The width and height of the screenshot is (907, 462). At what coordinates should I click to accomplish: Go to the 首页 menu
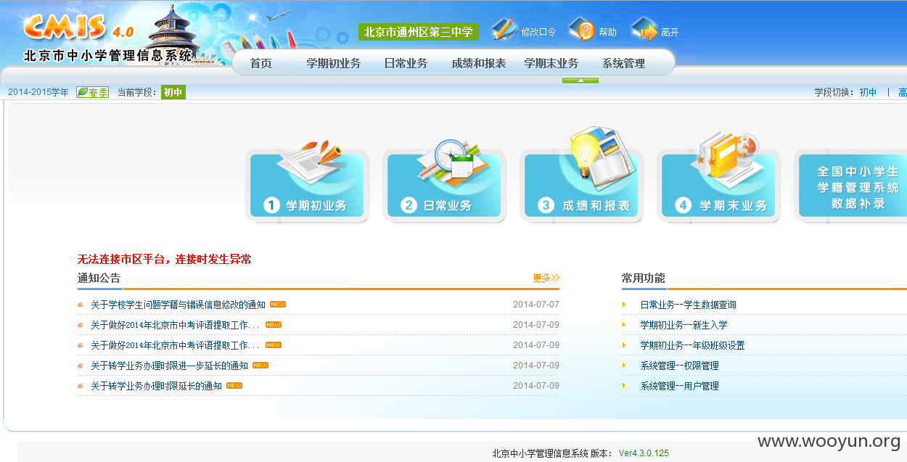point(260,63)
